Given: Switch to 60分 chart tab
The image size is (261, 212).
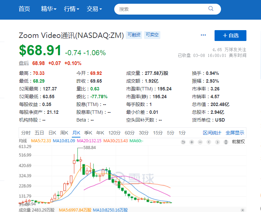Looking at the screenshot, I should [130, 133].
